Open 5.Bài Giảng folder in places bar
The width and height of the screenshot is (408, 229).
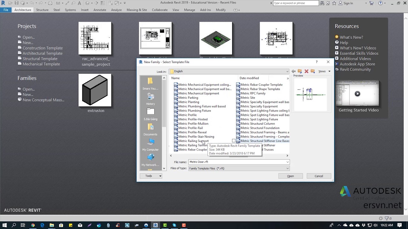point(150,115)
